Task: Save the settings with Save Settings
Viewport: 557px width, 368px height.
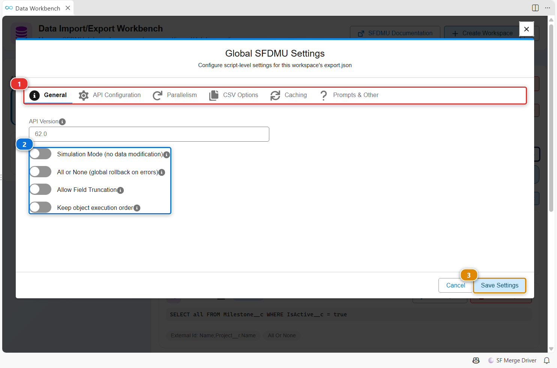Action: tap(500, 286)
